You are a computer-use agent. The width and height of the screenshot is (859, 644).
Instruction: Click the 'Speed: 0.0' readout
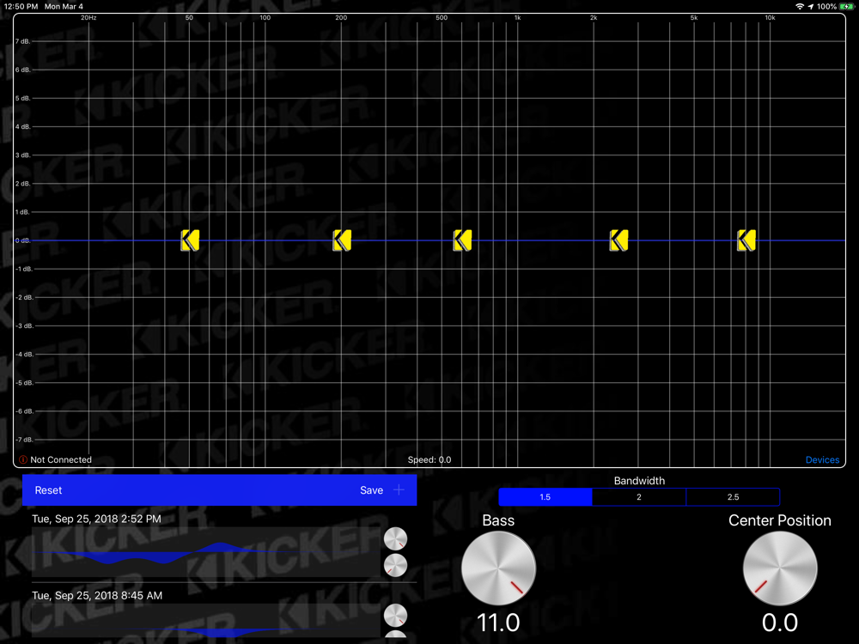click(429, 459)
